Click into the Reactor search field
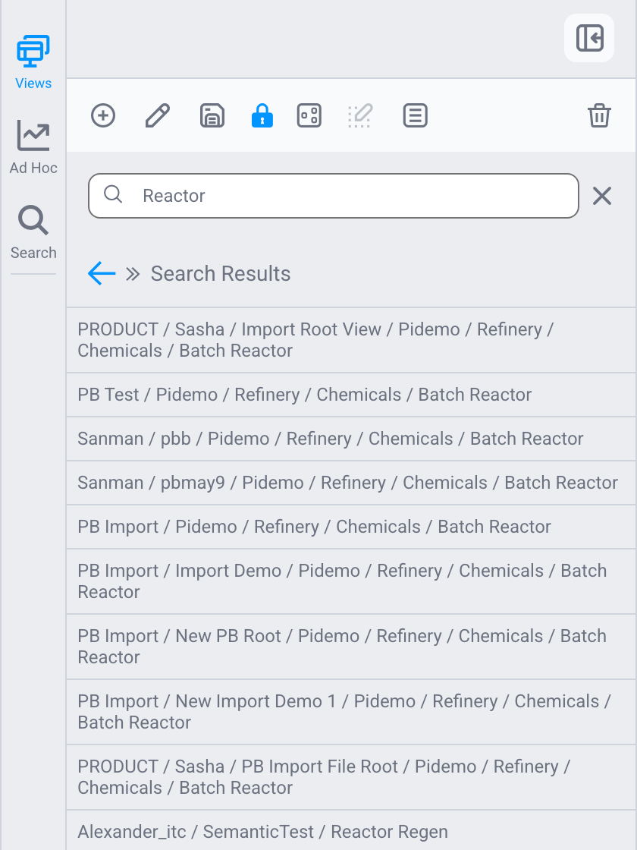The width and height of the screenshot is (637, 850). 334,196
